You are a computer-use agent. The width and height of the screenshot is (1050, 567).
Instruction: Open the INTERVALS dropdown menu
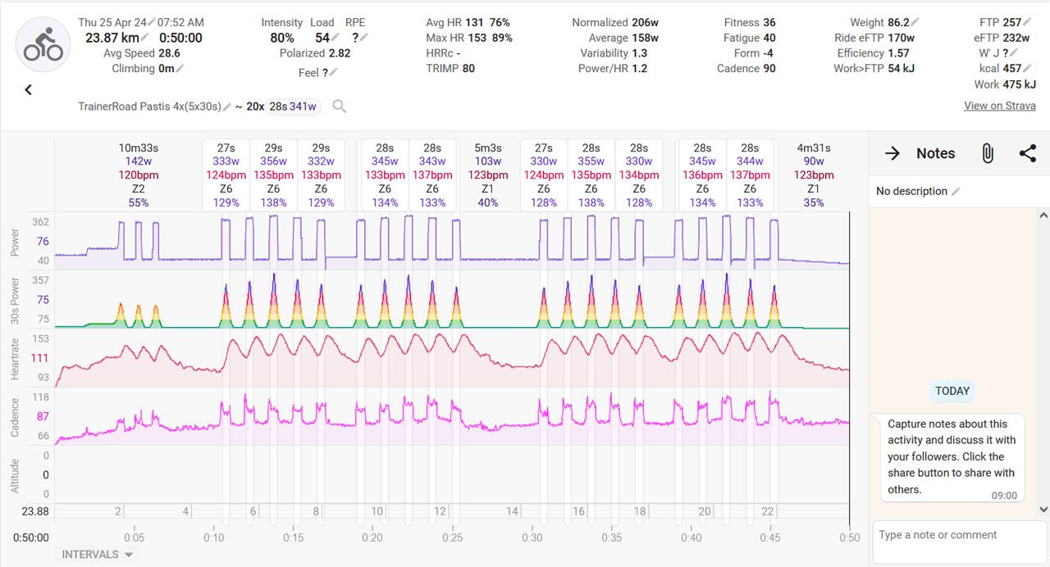[98, 555]
